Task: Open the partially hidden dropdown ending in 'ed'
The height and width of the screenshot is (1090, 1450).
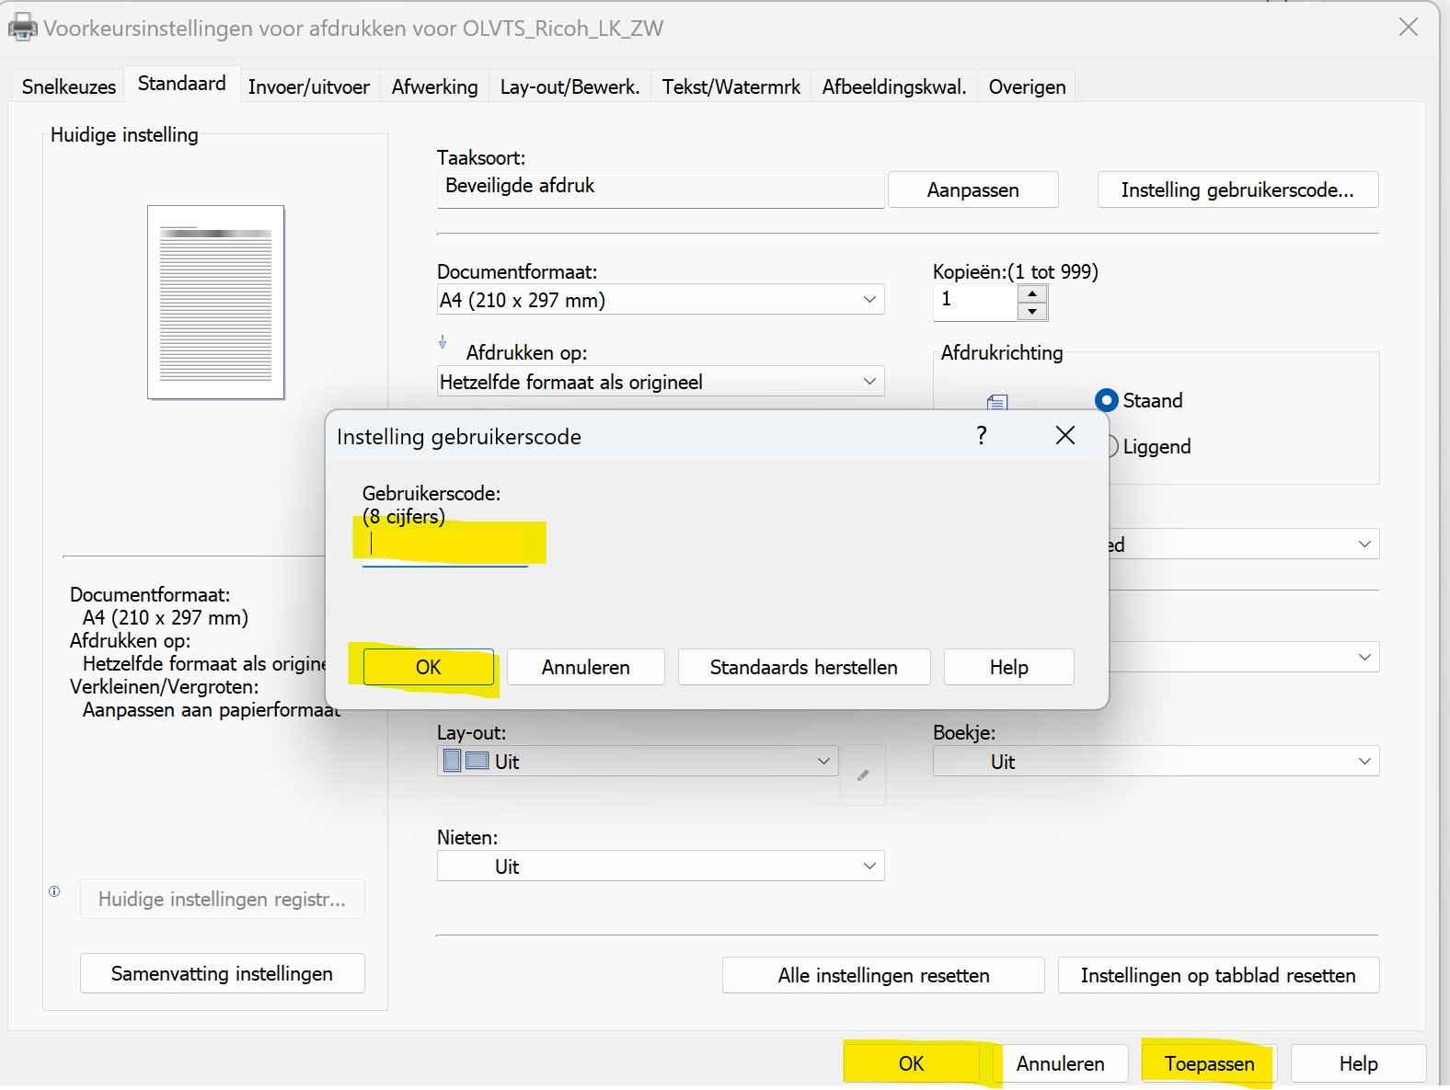Action: coord(1244,545)
